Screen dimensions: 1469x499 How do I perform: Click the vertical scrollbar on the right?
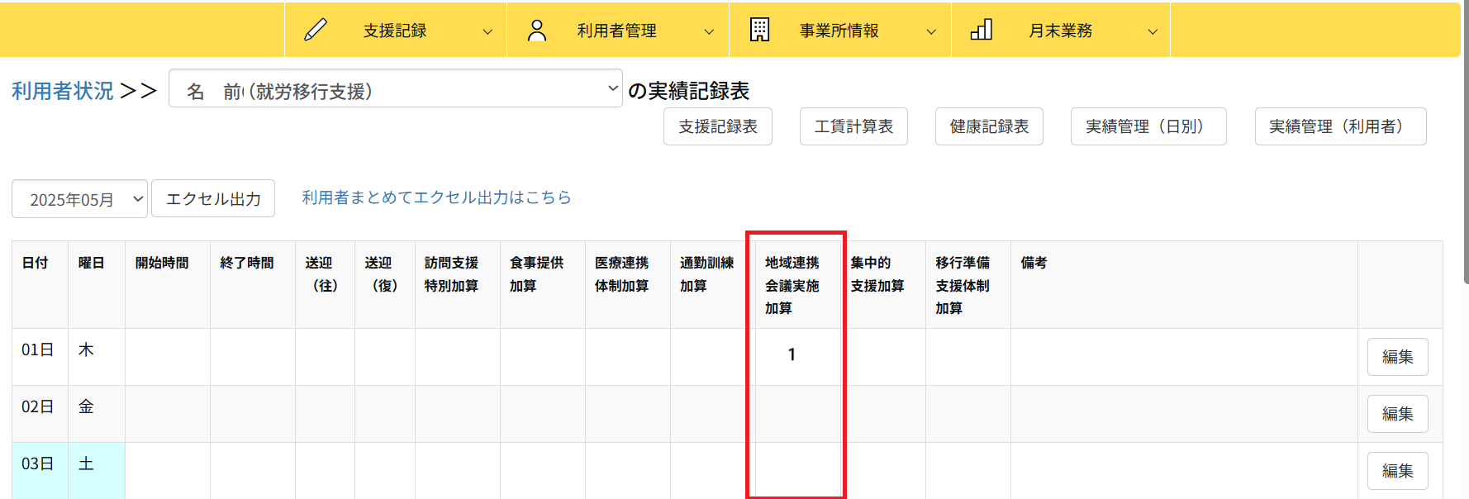pos(1465,165)
